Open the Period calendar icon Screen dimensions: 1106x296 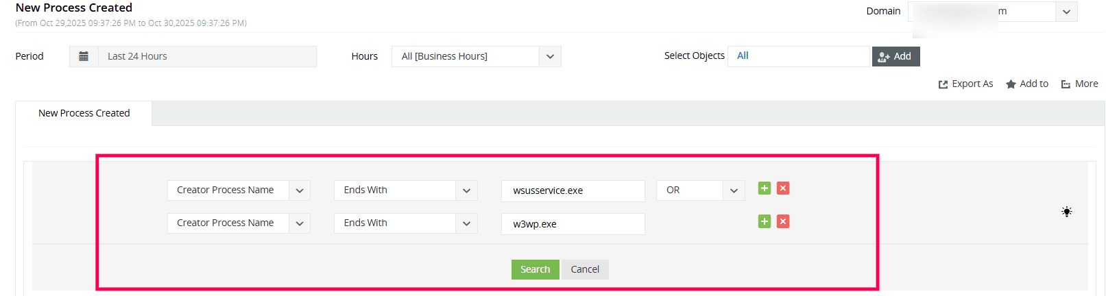84,56
